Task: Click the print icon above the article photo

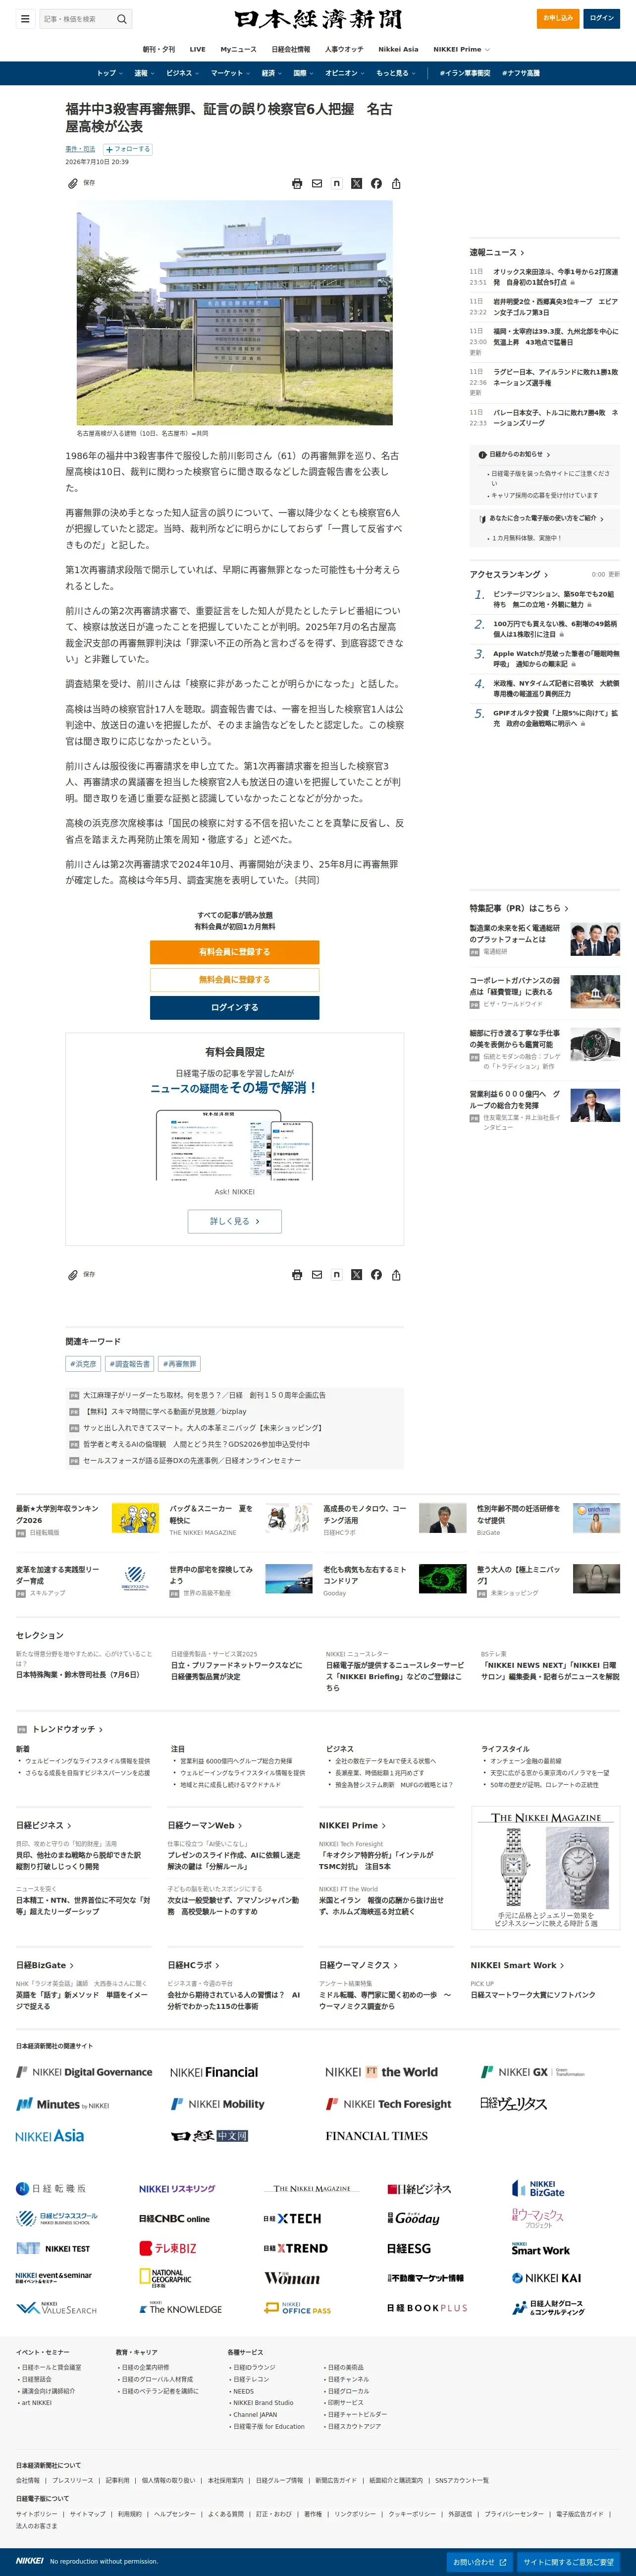Action: [297, 184]
